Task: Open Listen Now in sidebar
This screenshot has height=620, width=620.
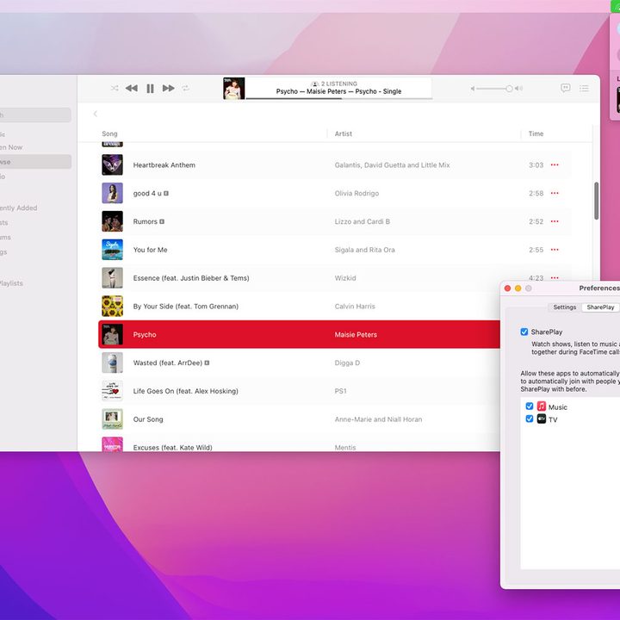Action: click(11, 147)
